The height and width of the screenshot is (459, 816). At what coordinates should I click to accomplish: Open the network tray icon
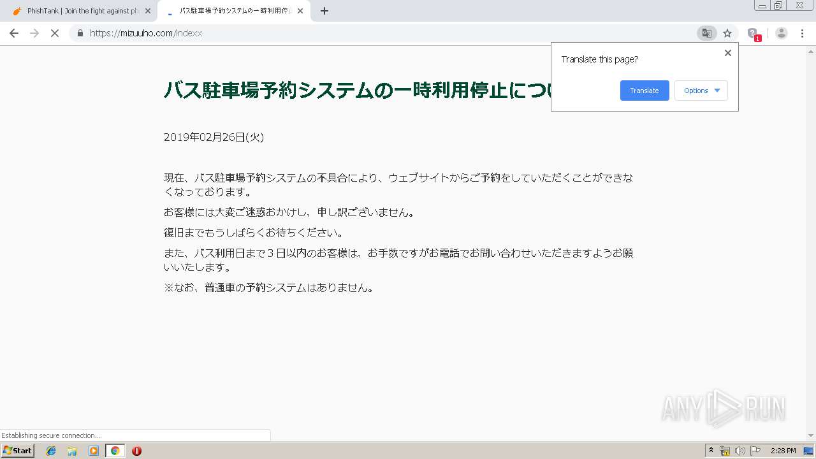click(725, 451)
